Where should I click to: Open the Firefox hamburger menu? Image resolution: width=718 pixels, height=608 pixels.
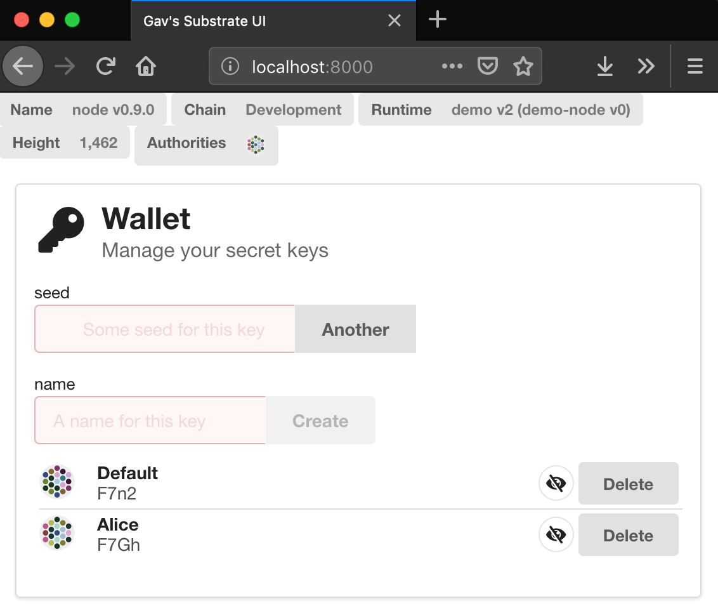point(695,67)
